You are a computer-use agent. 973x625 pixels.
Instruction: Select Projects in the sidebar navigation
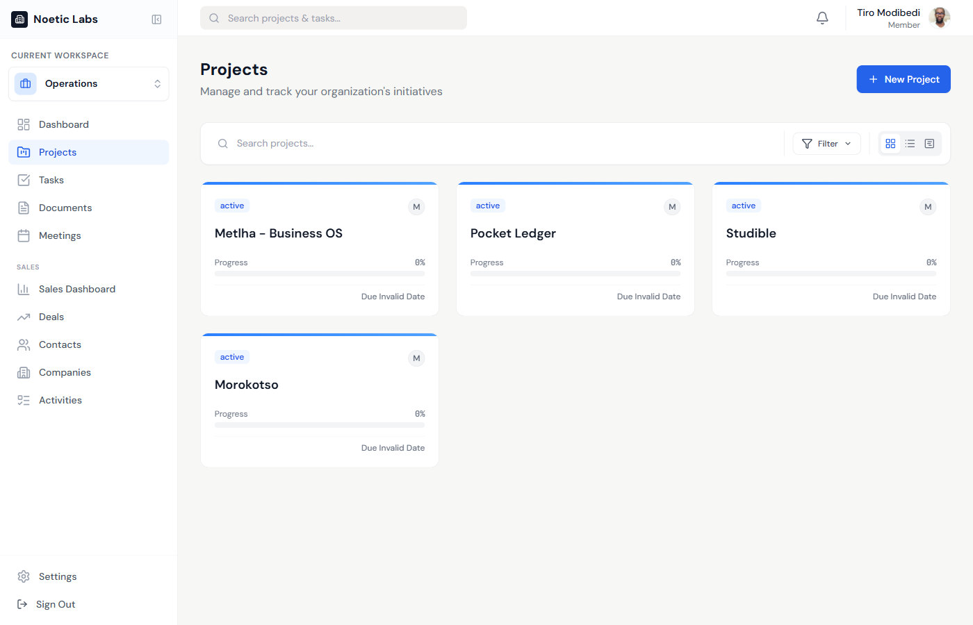pyautogui.click(x=58, y=151)
